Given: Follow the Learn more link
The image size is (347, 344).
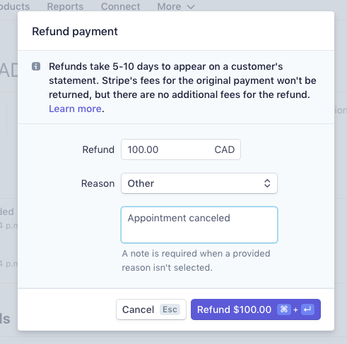Looking at the screenshot, I should point(75,109).
